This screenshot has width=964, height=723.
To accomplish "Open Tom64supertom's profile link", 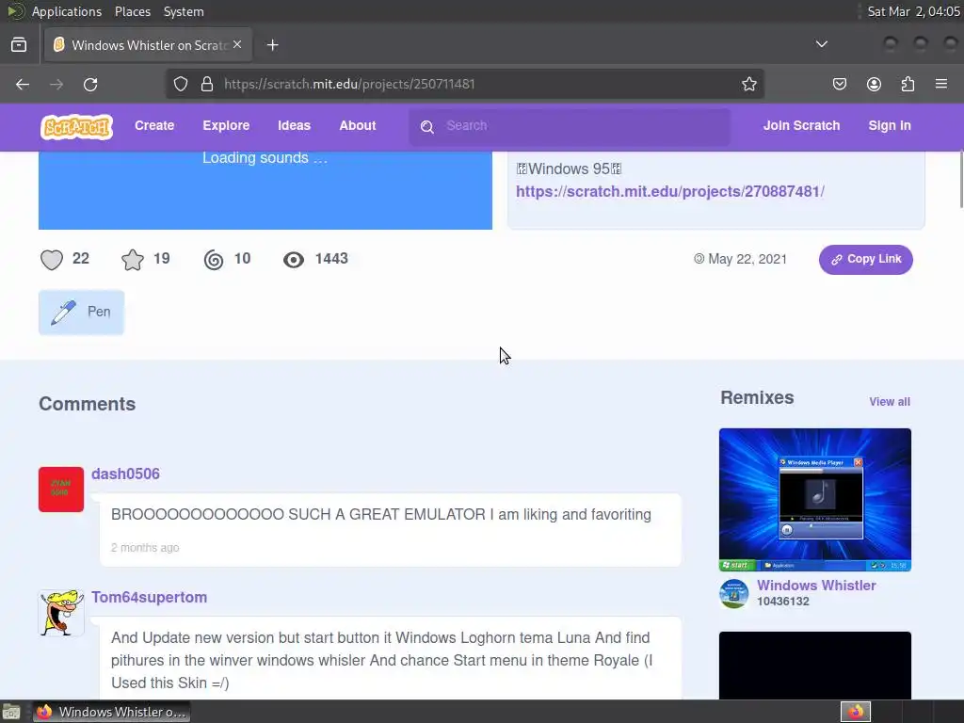I will click(150, 597).
